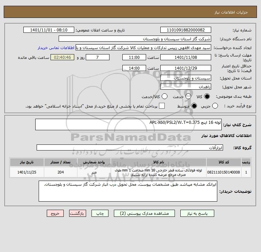Click the delivery province field سیستان و بلوچستان
261x252 pixels.
[186, 78]
